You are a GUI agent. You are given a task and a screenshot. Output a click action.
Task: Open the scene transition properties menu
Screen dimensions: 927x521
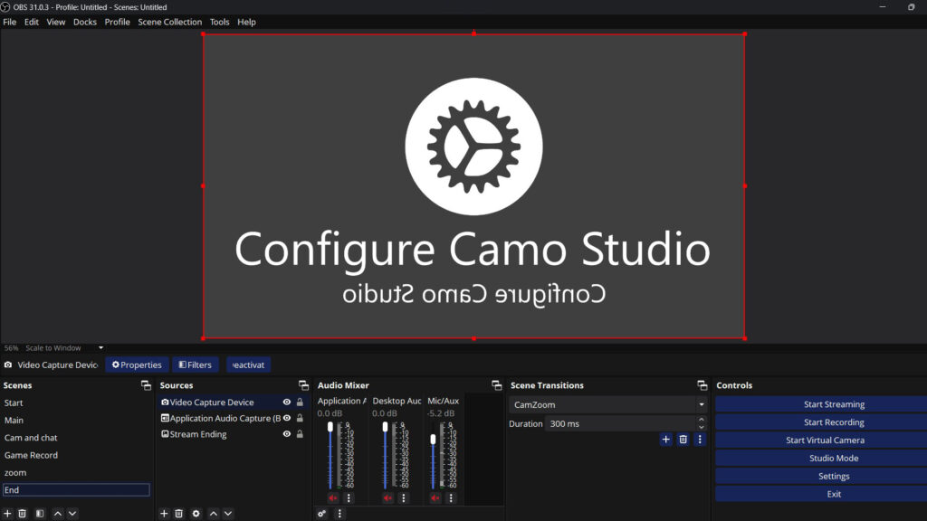click(x=700, y=440)
